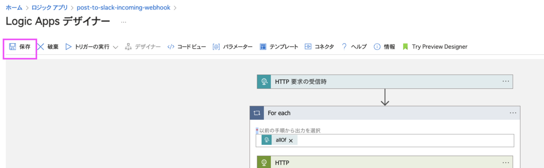This screenshot has height=168, width=544.
Task: Switch to コード ビュー
Action: [191, 47]
